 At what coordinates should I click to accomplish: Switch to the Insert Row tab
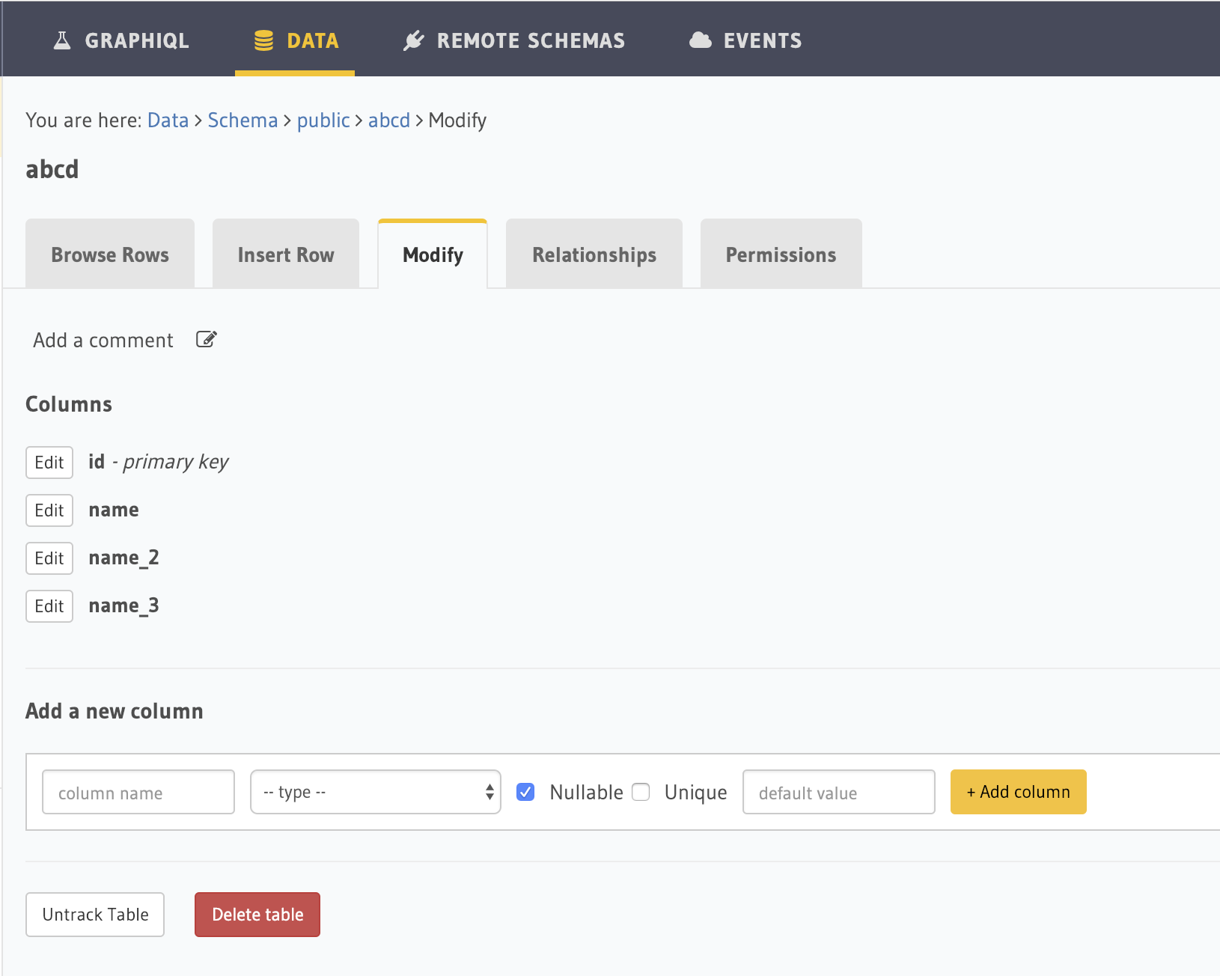pyautogui.click(x=285, y=254)
